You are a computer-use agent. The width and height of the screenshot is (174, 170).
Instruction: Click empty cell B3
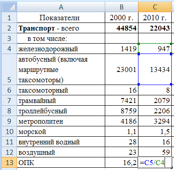pyautogui.click(x=121, y=38)
